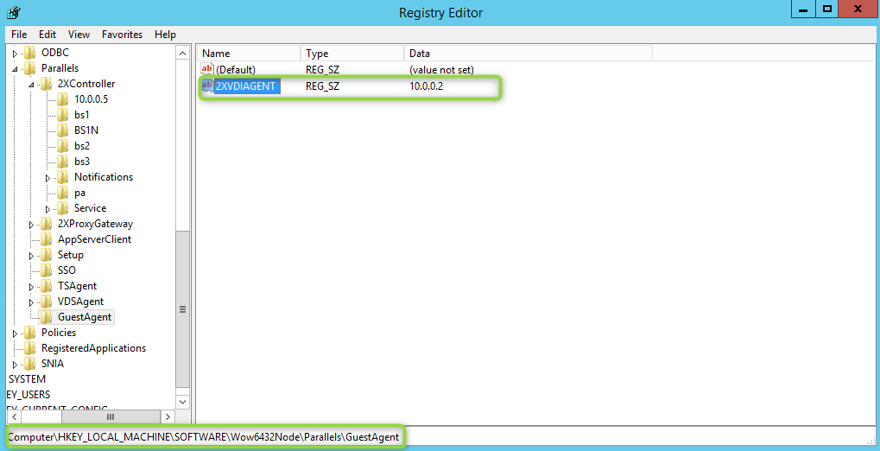
Task: Select the AppServerClient key
Action: coord(94,239)
